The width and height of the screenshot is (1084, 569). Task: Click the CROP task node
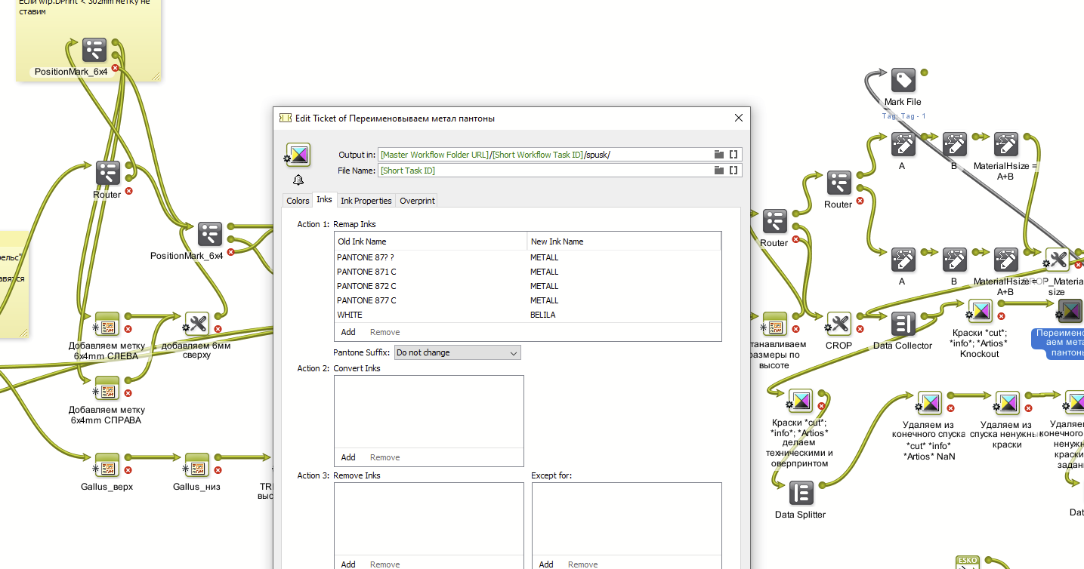click(x=838, y=324)
